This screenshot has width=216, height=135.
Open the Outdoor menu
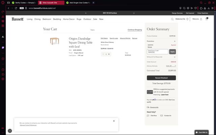(x=87, y=19)
